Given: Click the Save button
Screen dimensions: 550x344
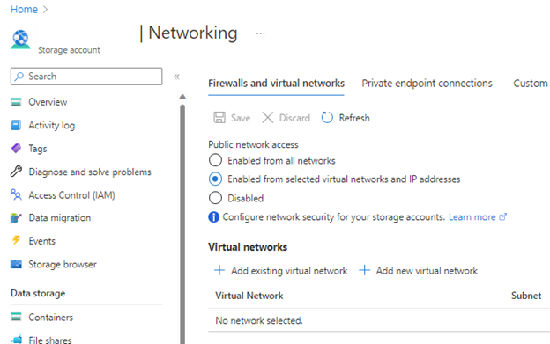Looking at the screenshot, I should 232,118.
